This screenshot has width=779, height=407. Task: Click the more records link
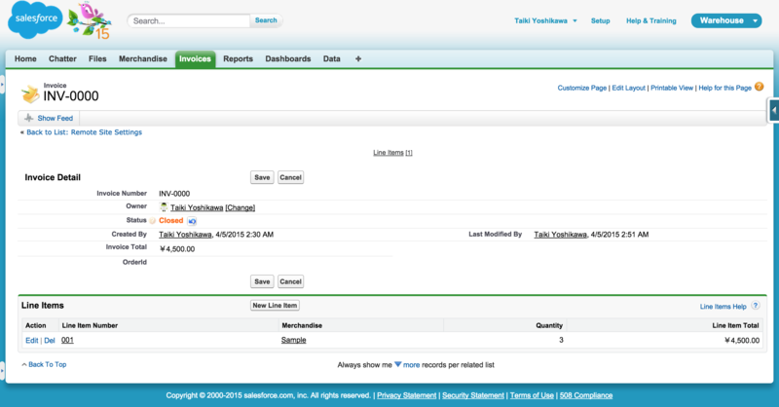tap(411, 365)
